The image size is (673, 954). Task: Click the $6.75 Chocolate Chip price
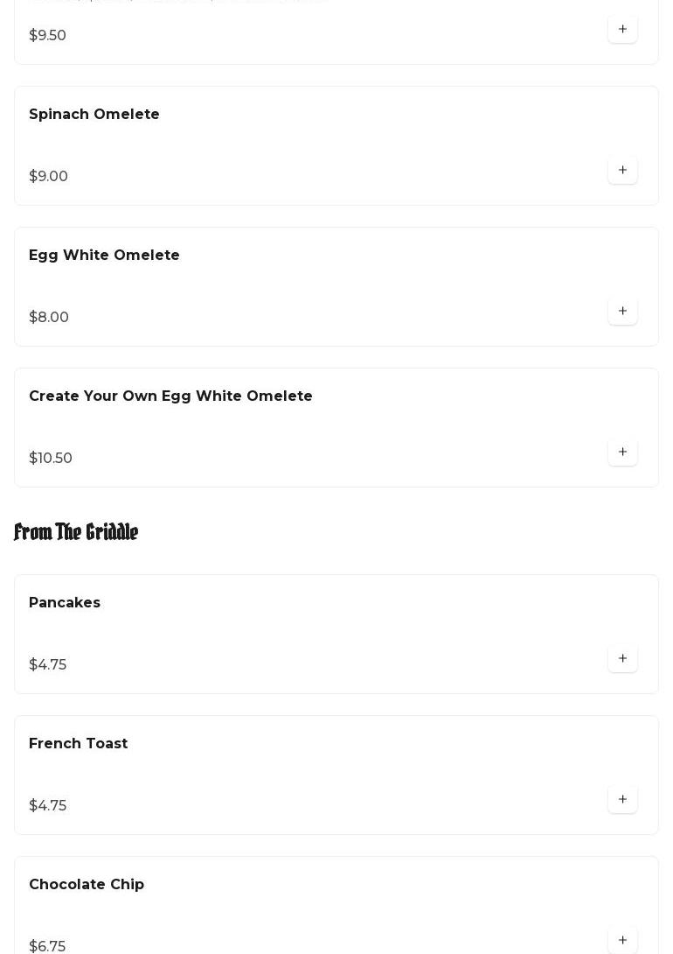47,946
